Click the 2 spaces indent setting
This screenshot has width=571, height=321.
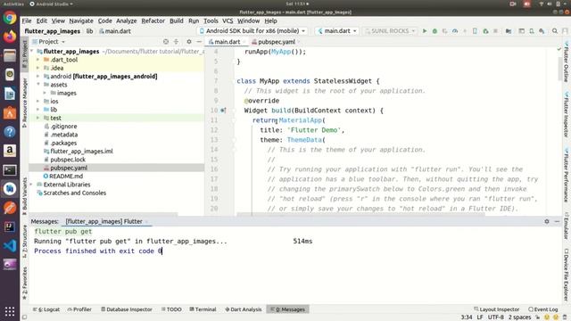coord(519,317)
